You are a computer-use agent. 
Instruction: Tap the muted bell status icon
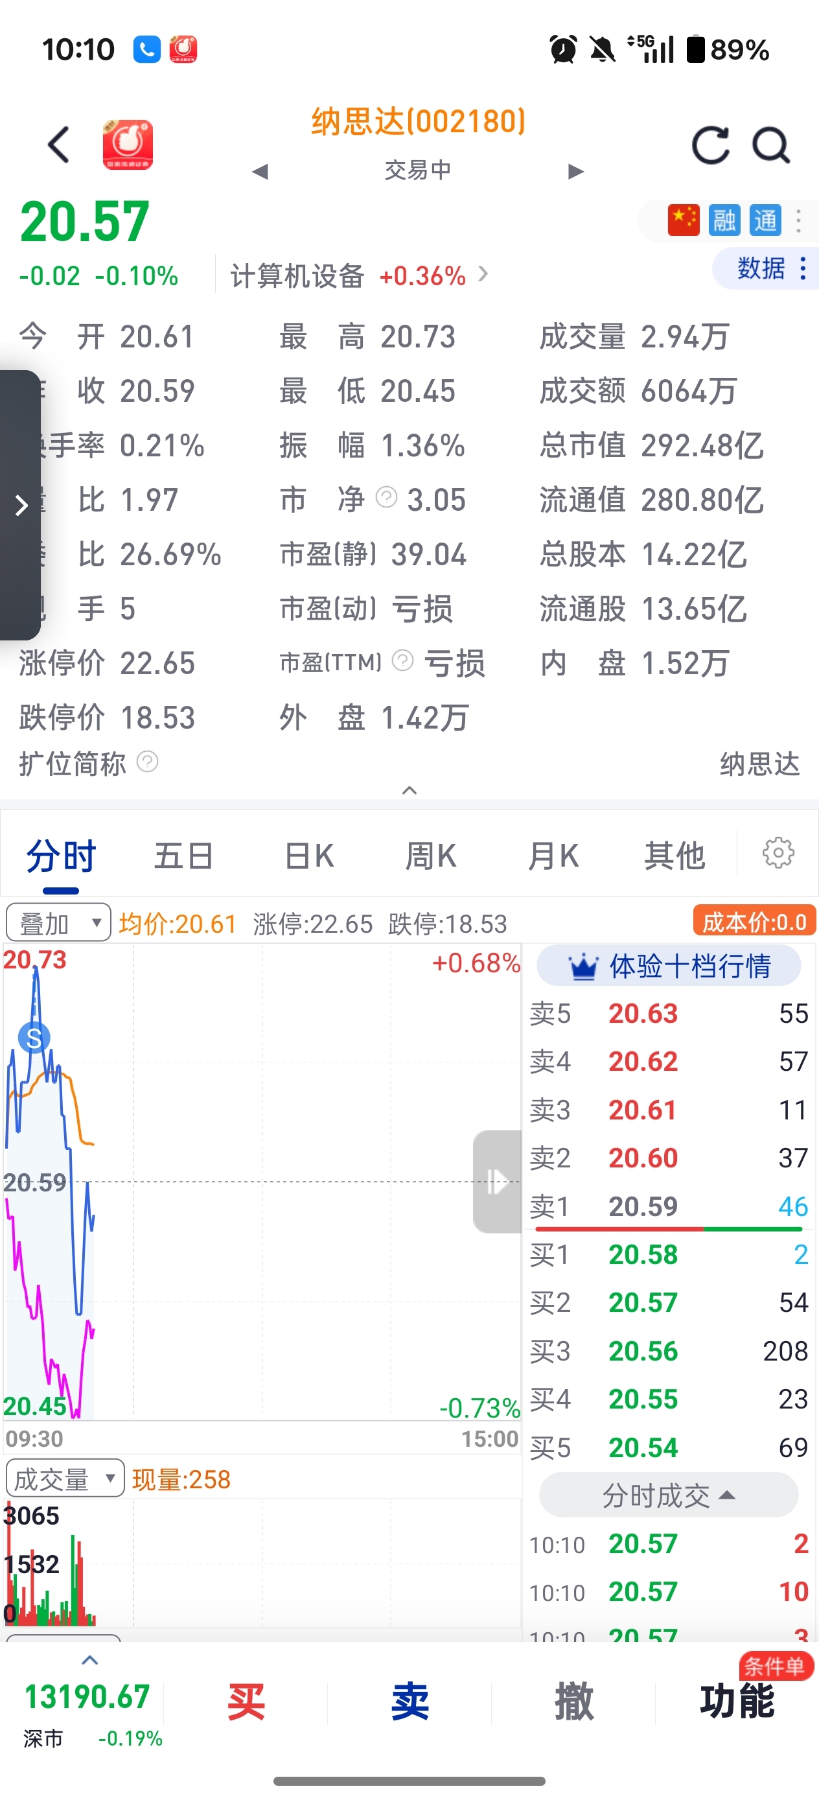[602, 50]
